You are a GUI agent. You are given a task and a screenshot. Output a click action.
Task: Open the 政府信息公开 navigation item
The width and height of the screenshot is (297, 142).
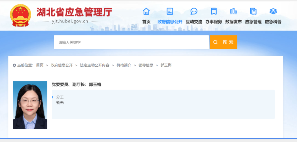(170, 22)
